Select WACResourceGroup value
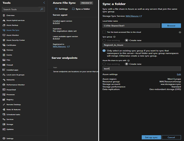Viewport: 184px width, 141px height. (170, 82)
